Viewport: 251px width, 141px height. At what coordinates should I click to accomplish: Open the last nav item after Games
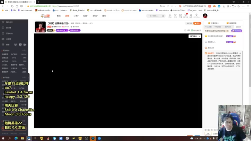coord(104,16)
